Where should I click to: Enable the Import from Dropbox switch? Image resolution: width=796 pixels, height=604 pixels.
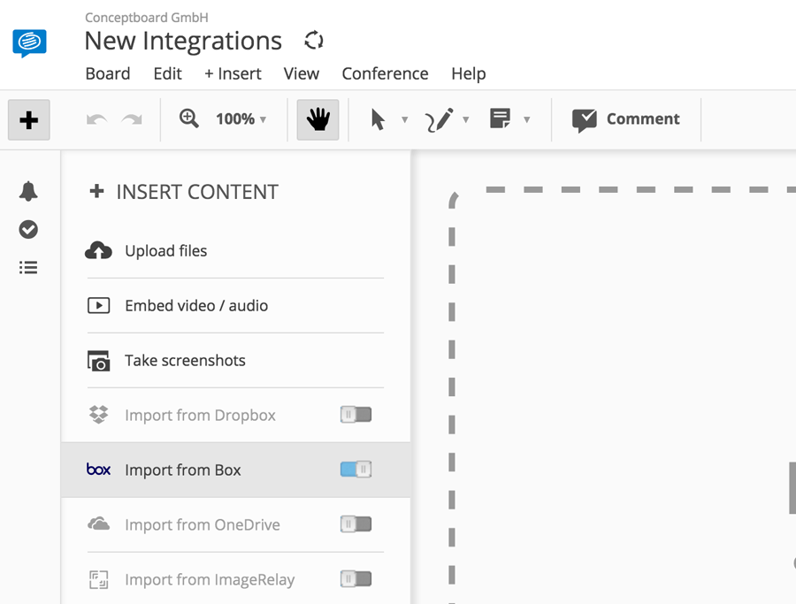pyautogui.click(x=356, y=415)
